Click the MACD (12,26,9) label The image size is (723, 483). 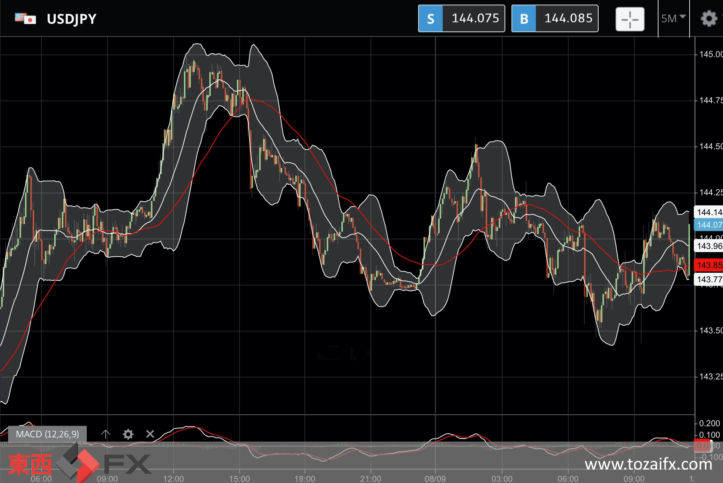tap(47, 434)
